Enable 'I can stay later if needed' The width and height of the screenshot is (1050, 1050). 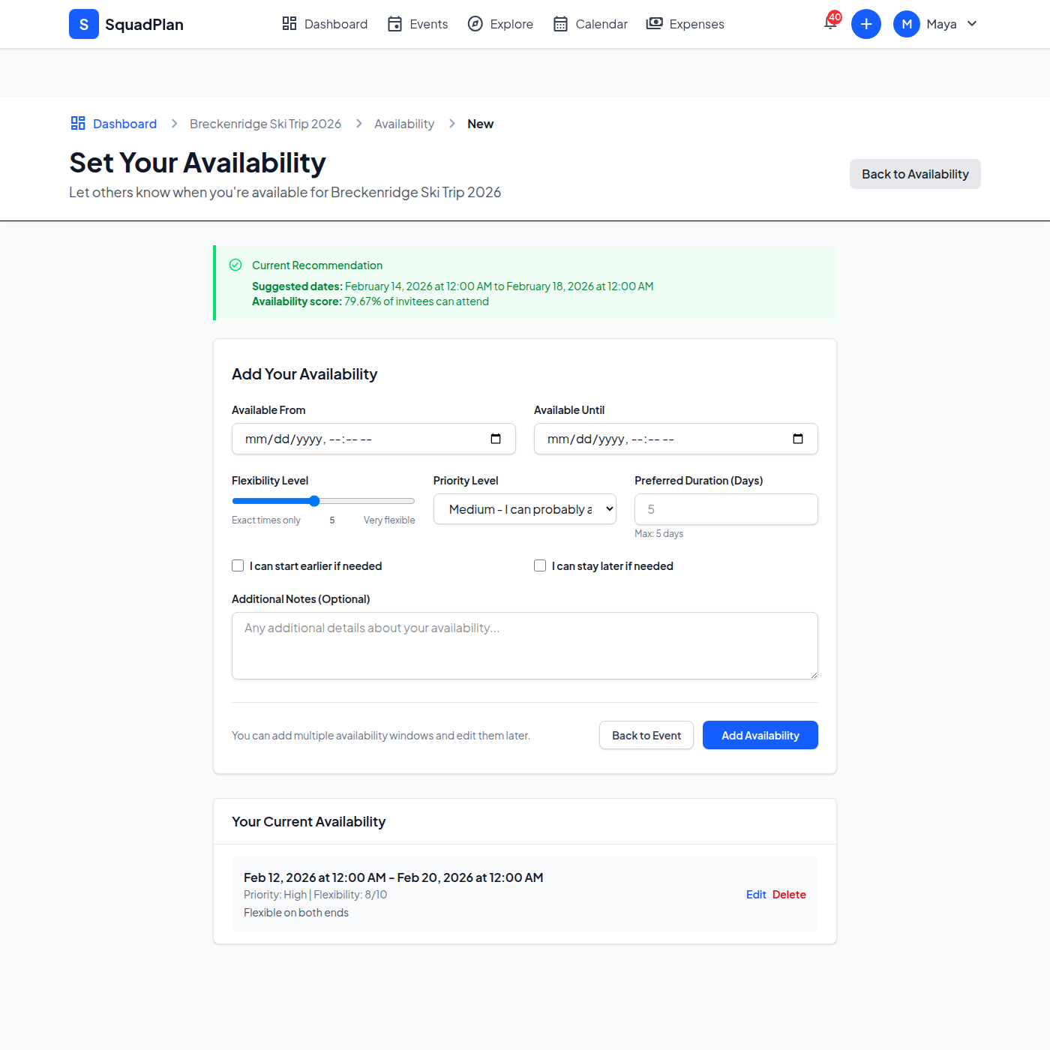tap(540, 565)
